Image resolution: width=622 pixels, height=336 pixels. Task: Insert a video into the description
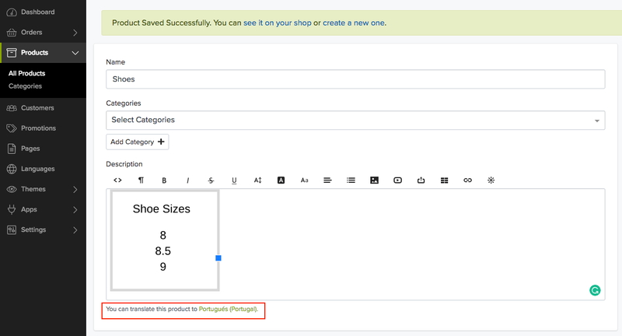[397, 180]
